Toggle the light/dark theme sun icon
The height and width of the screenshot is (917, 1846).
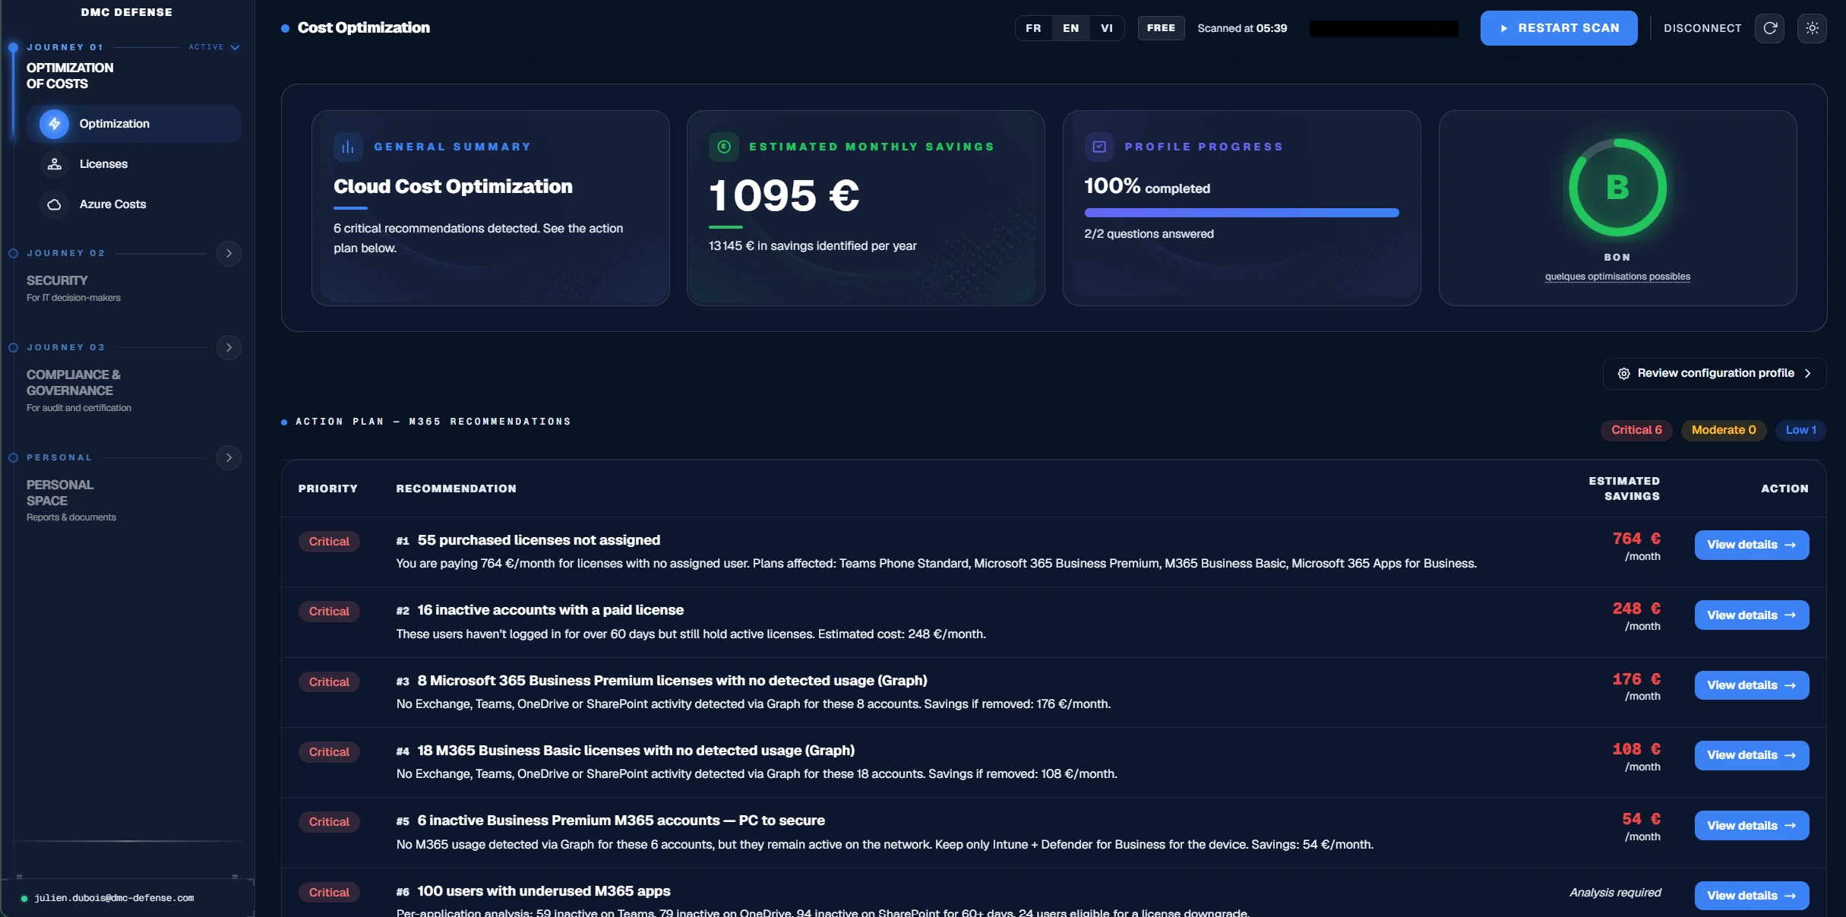[x=1812, y=28]
